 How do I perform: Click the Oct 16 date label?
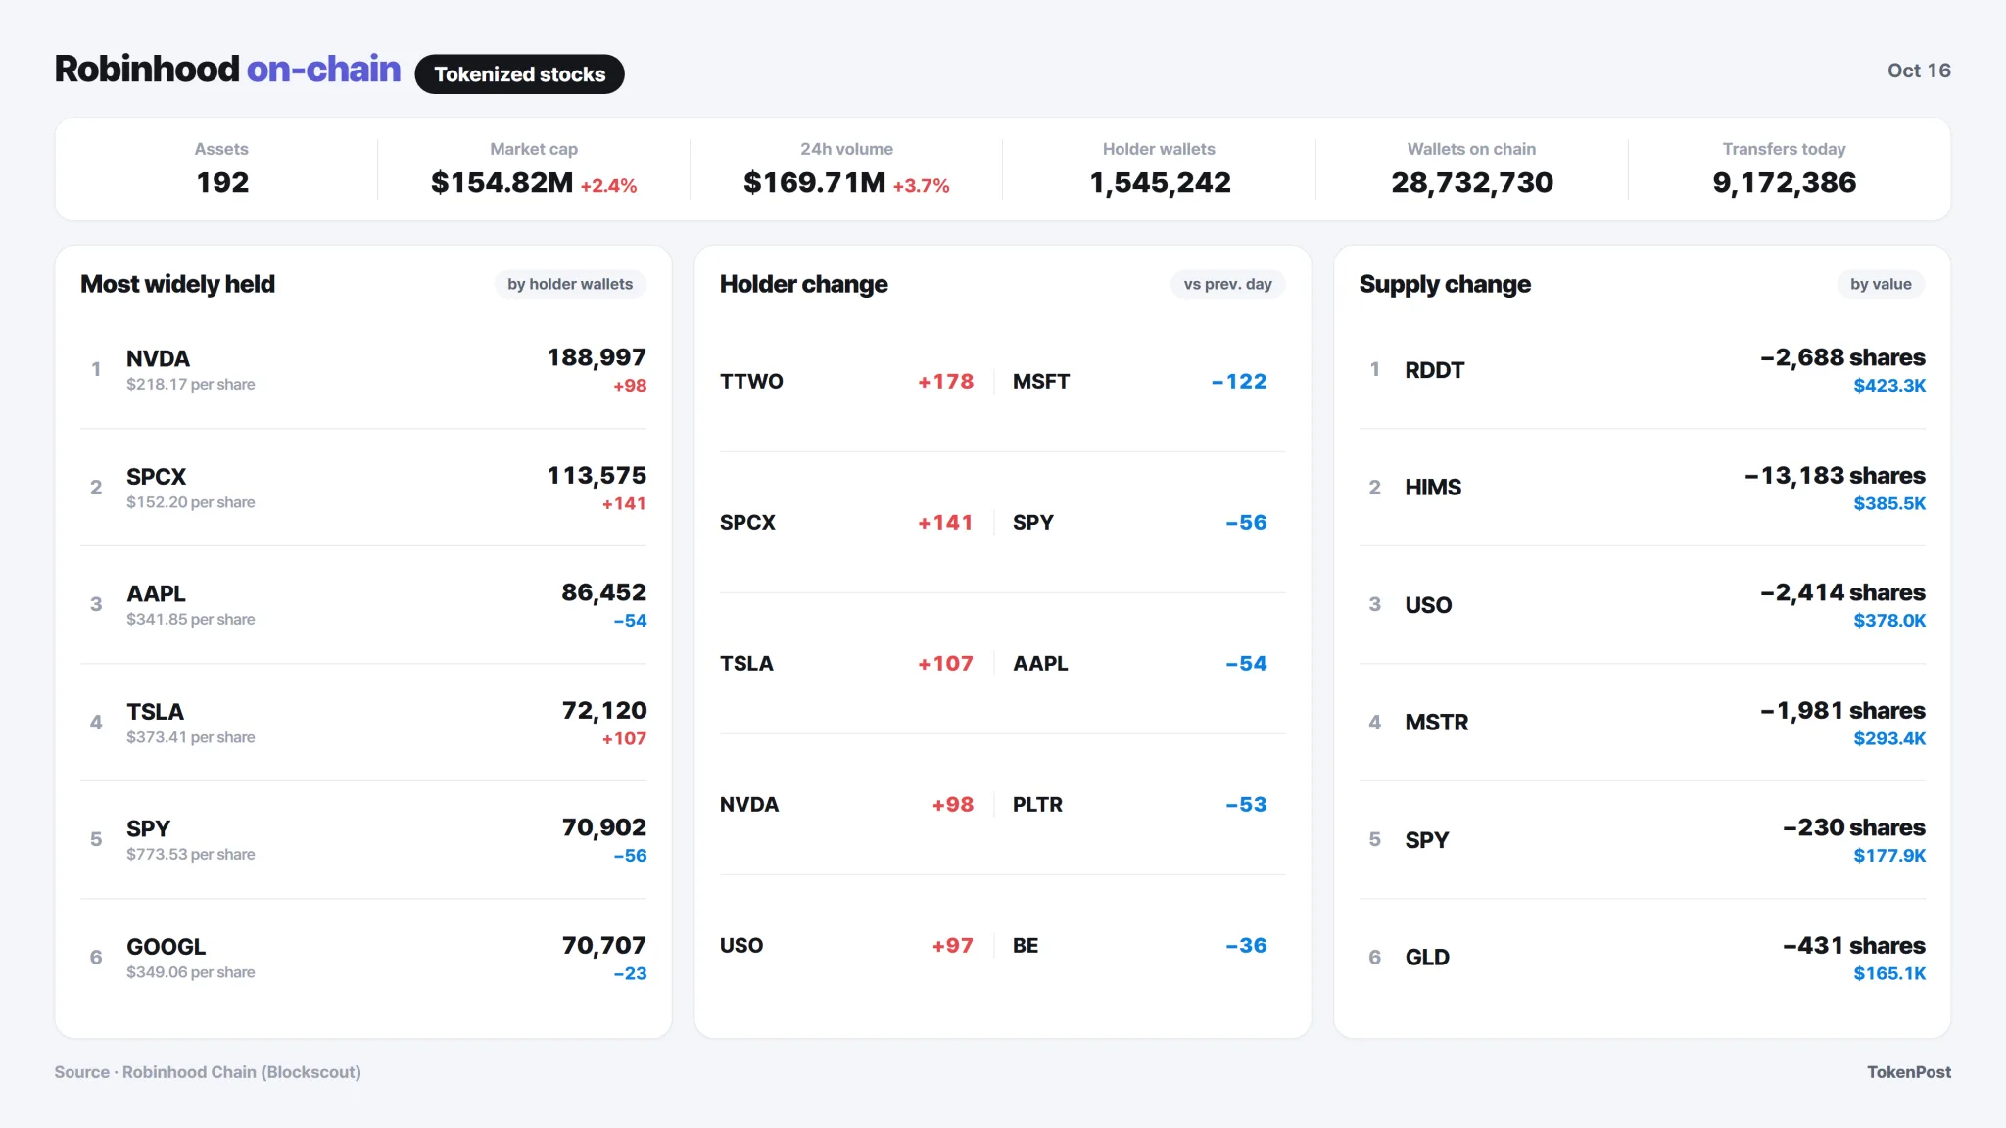[1919, 70]
